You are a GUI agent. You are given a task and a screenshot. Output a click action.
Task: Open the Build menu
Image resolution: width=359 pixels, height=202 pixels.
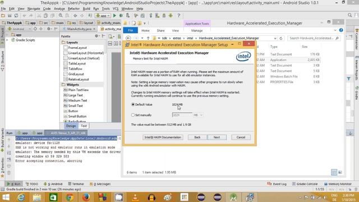[86, 8]
